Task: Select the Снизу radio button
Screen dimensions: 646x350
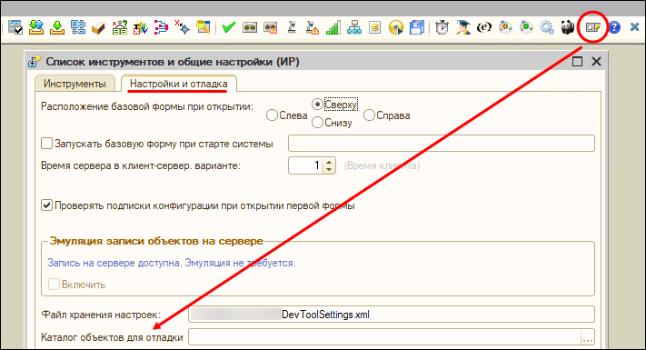Action: 317,123
